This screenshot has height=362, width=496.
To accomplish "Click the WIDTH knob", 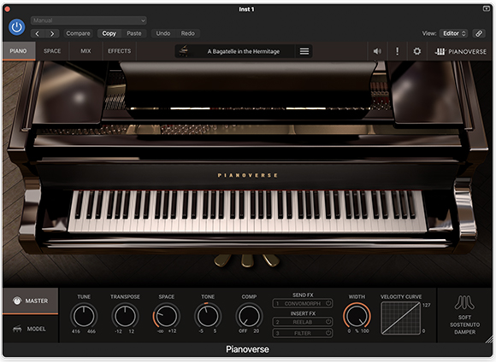I will [357, 316].
